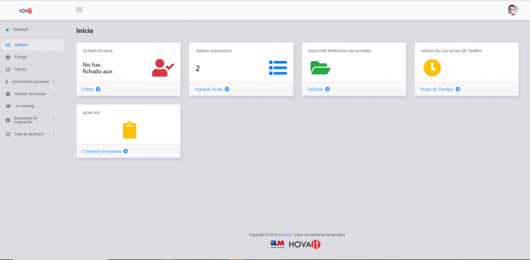Click the HOVA IT logo in header
Viewport: 530px width, 260px height.
[x=26, y=10]
